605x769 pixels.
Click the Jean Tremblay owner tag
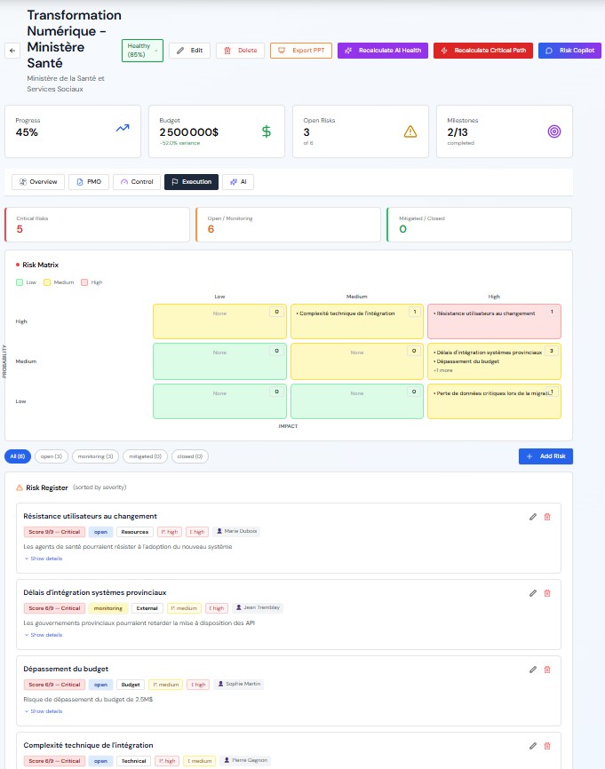(258, 607)
